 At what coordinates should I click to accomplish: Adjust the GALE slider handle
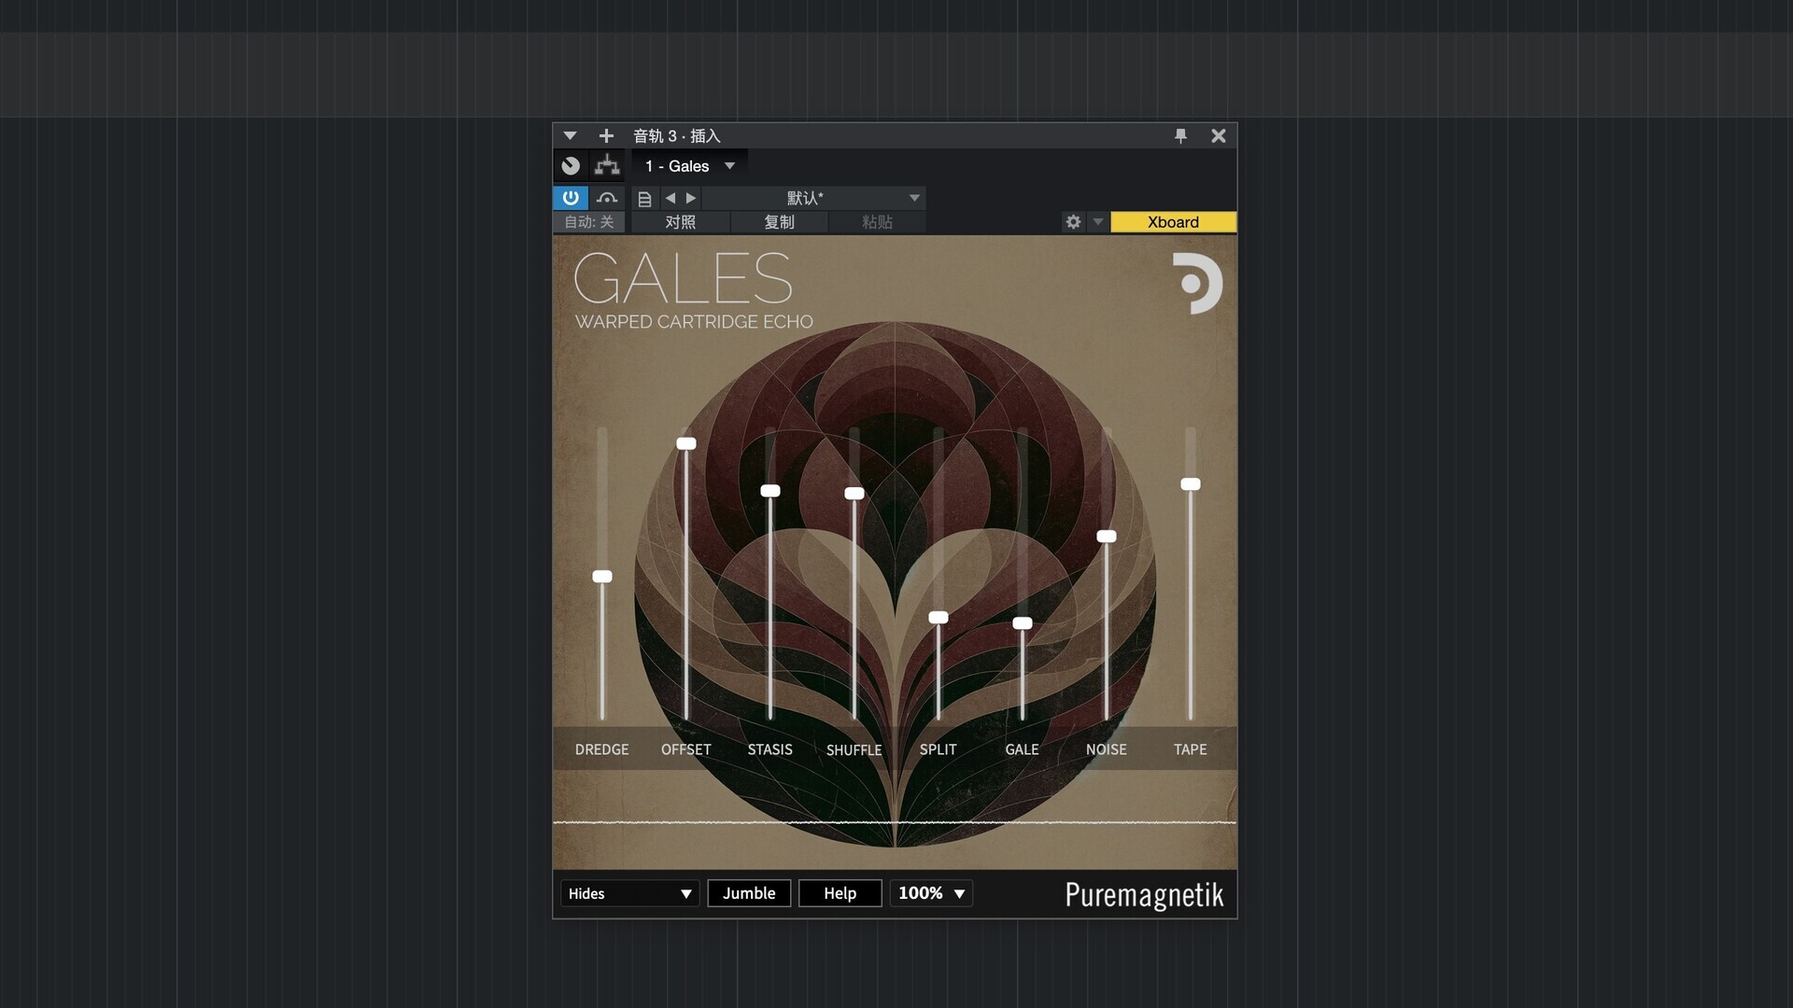point(1023,623)
